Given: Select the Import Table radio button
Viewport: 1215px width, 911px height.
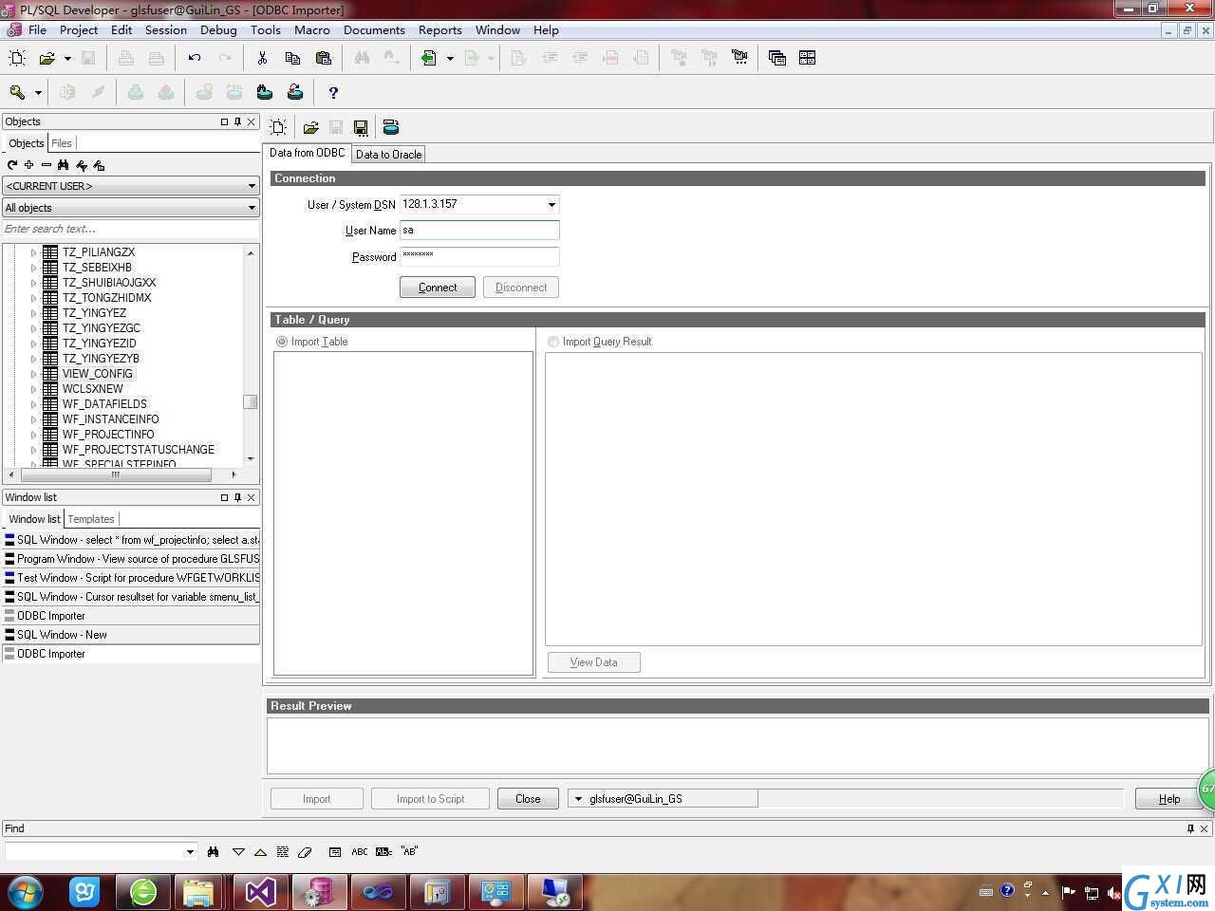Looking at the screenshot, I should [282, 342].
